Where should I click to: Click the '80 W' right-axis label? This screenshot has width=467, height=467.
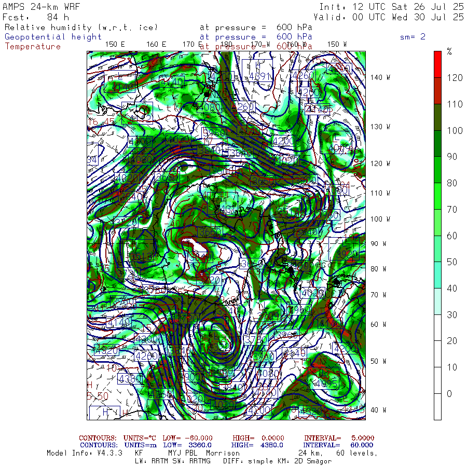tap(378, 269)
